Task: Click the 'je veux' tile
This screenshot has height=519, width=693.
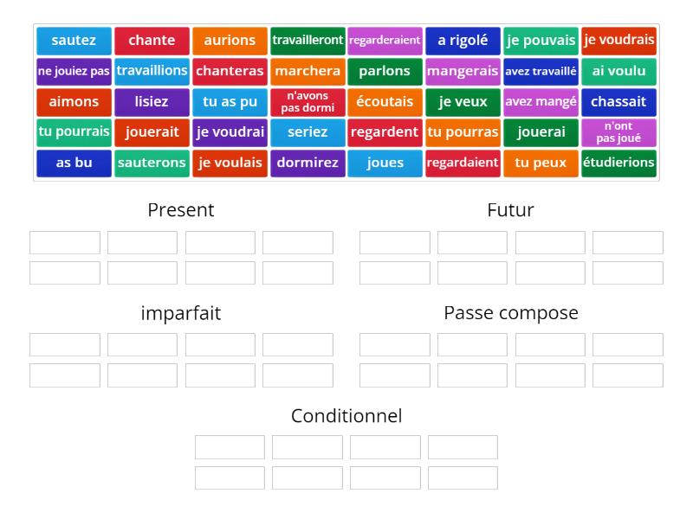Action: [x=463, y=102]
